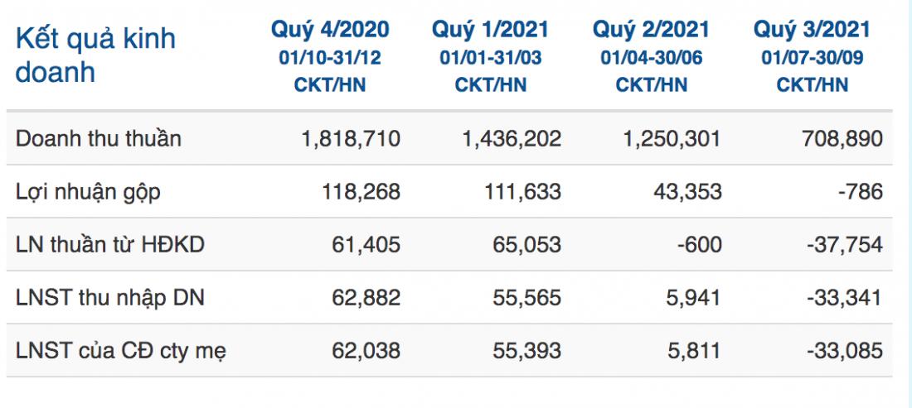912x408 pixels.
Task: Click the Lợi nhuận gộp row label
Action: pyautogui.click(x=88, y=191)
